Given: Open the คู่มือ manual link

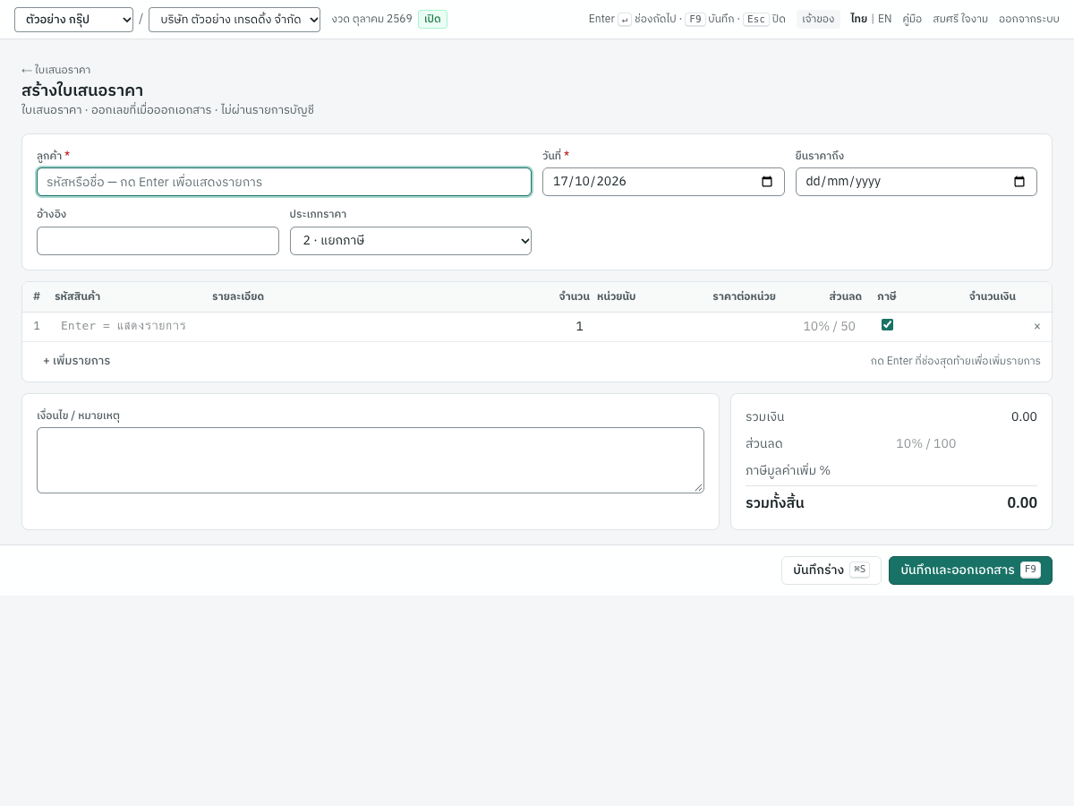Looking at the screenshot, I should coord(912,19).
